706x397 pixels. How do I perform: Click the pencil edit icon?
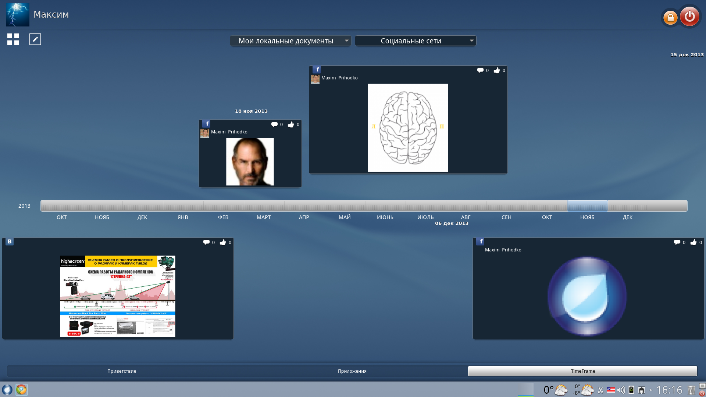[x=35, y=39]
